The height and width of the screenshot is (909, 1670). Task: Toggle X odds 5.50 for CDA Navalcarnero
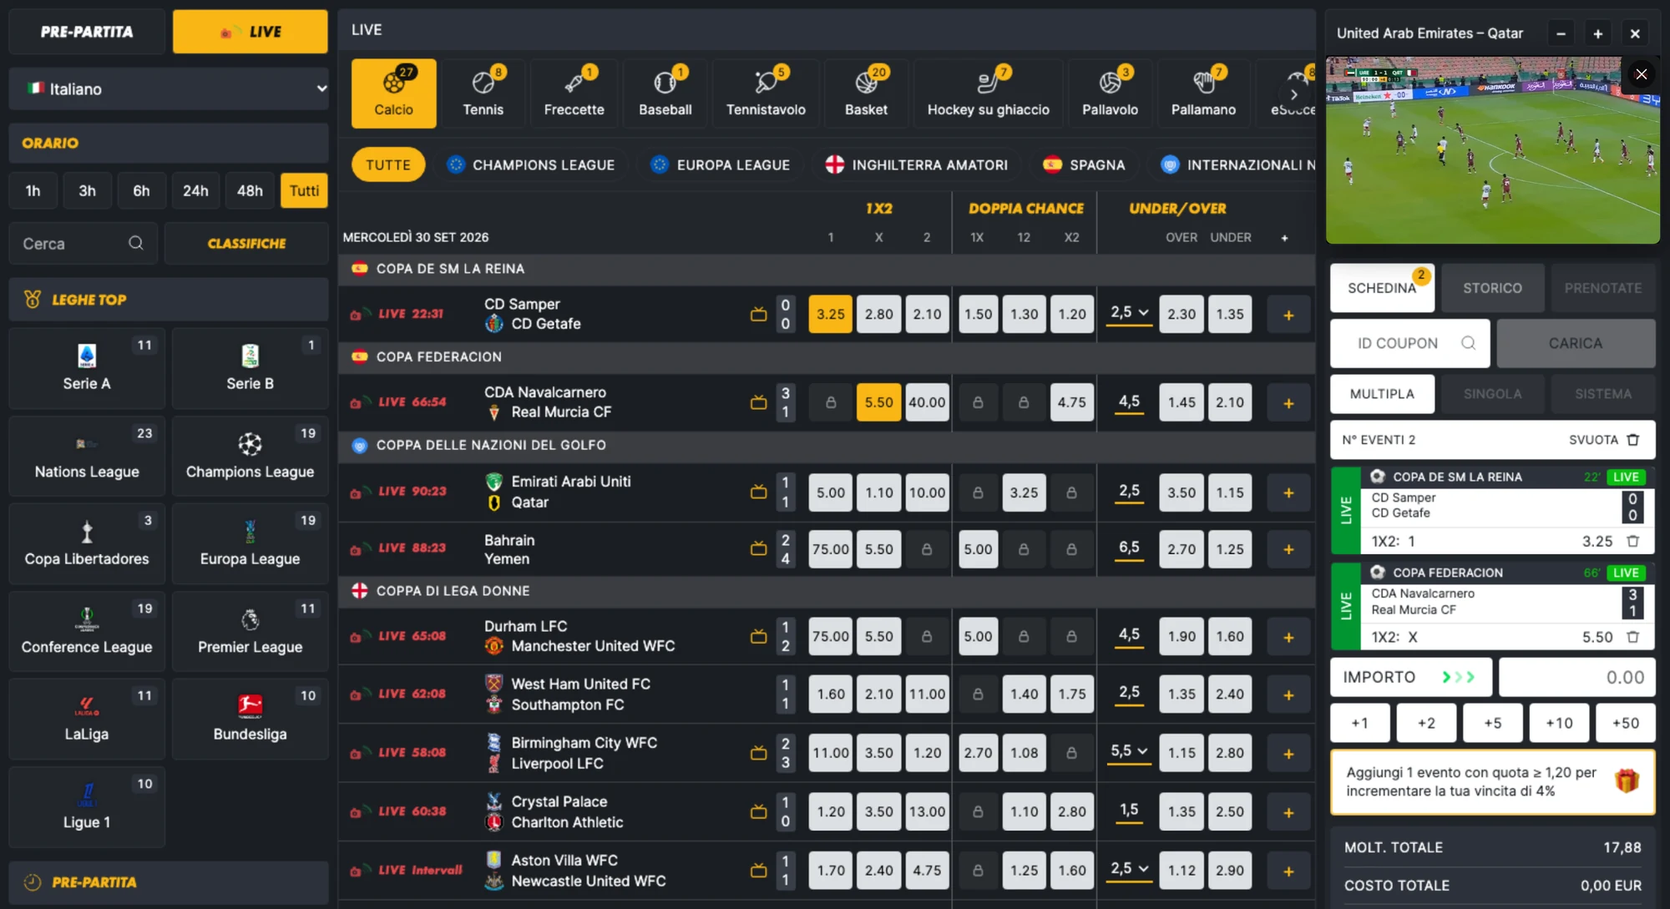[x=878, y=402]
